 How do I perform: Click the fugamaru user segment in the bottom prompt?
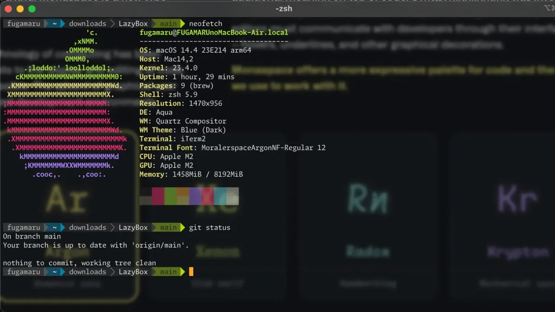23,271
